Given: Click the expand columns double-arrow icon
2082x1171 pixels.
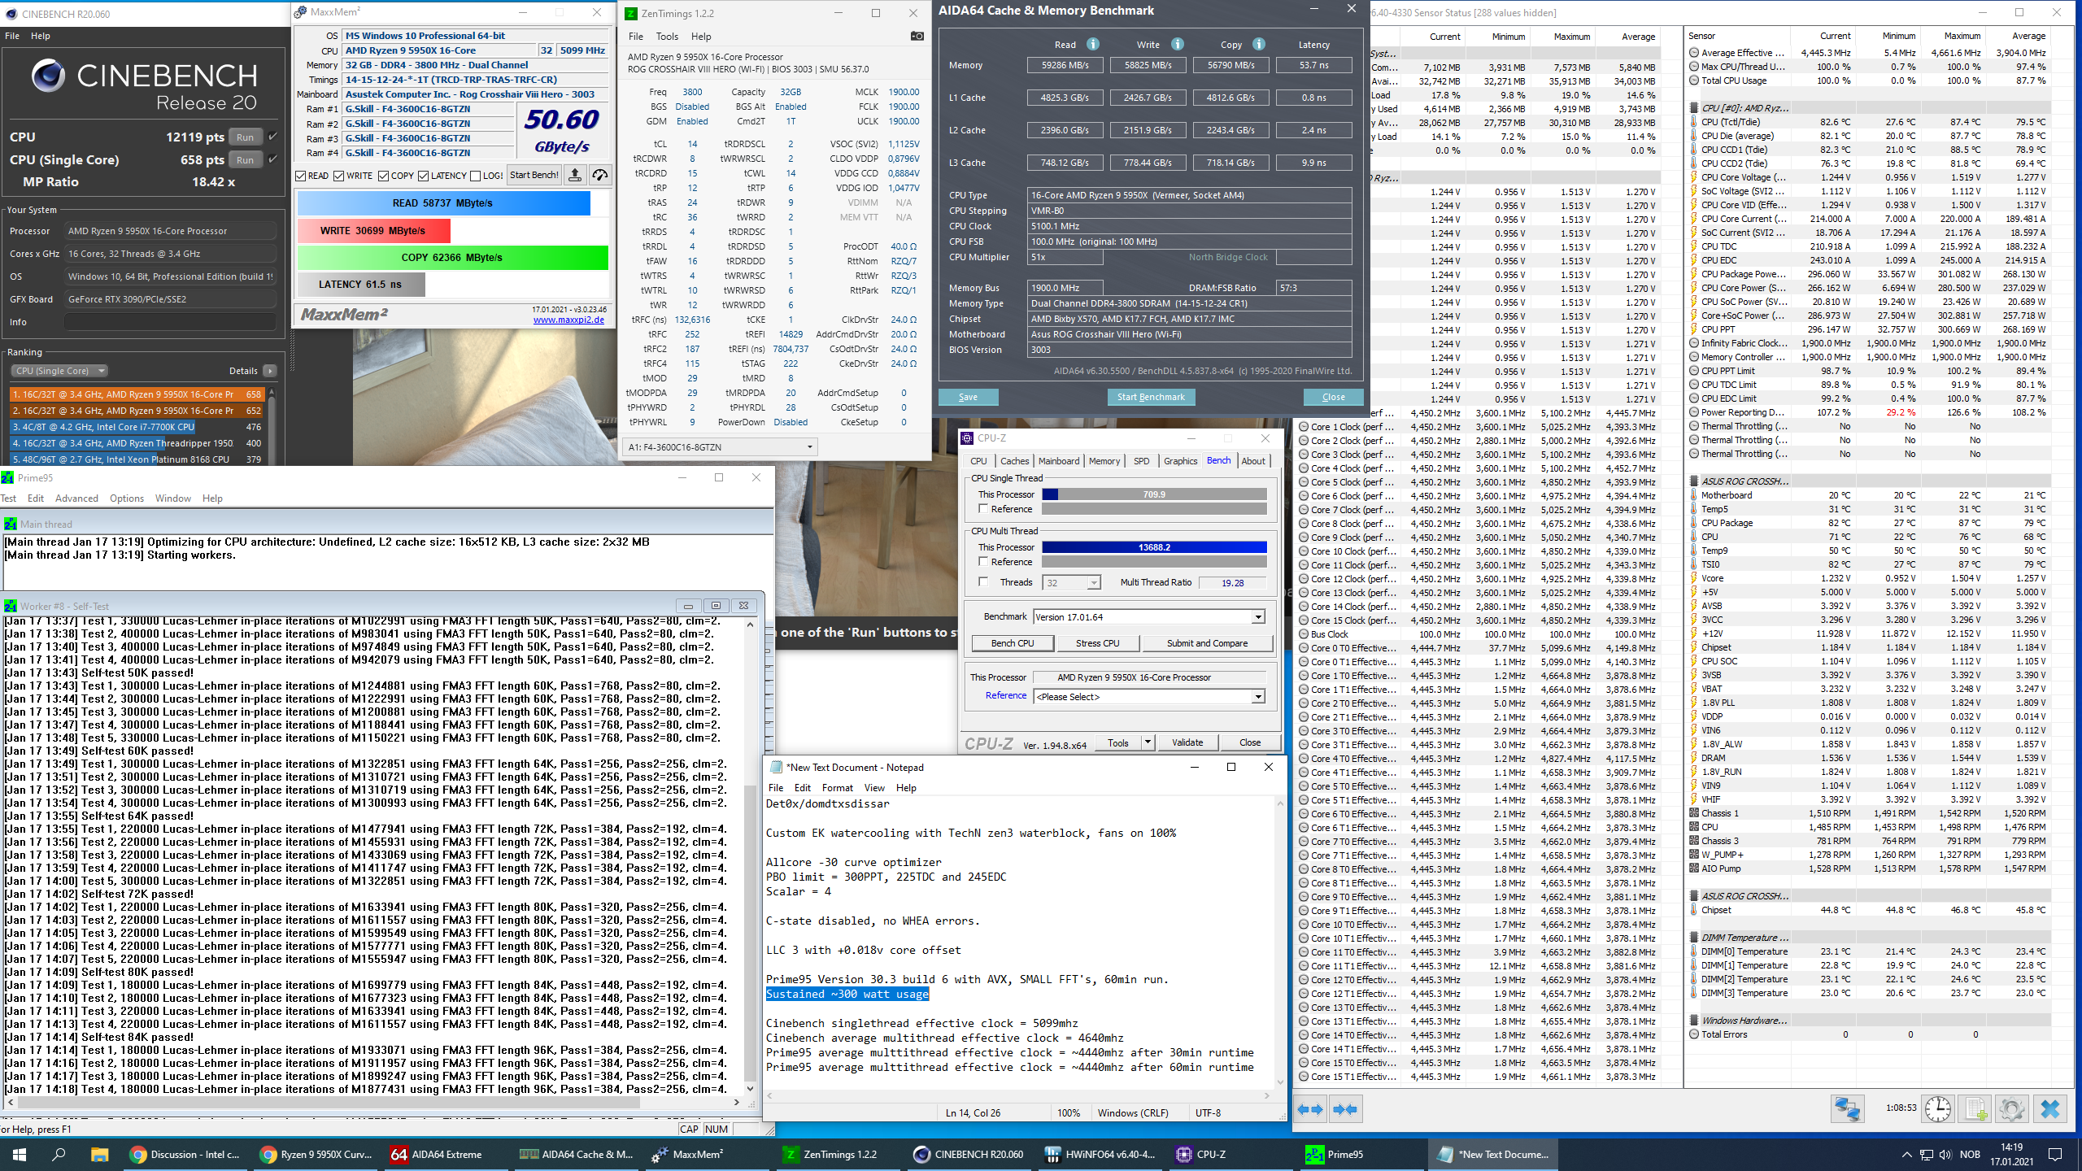Looking at the screenshot, I should (1310, 1109).
